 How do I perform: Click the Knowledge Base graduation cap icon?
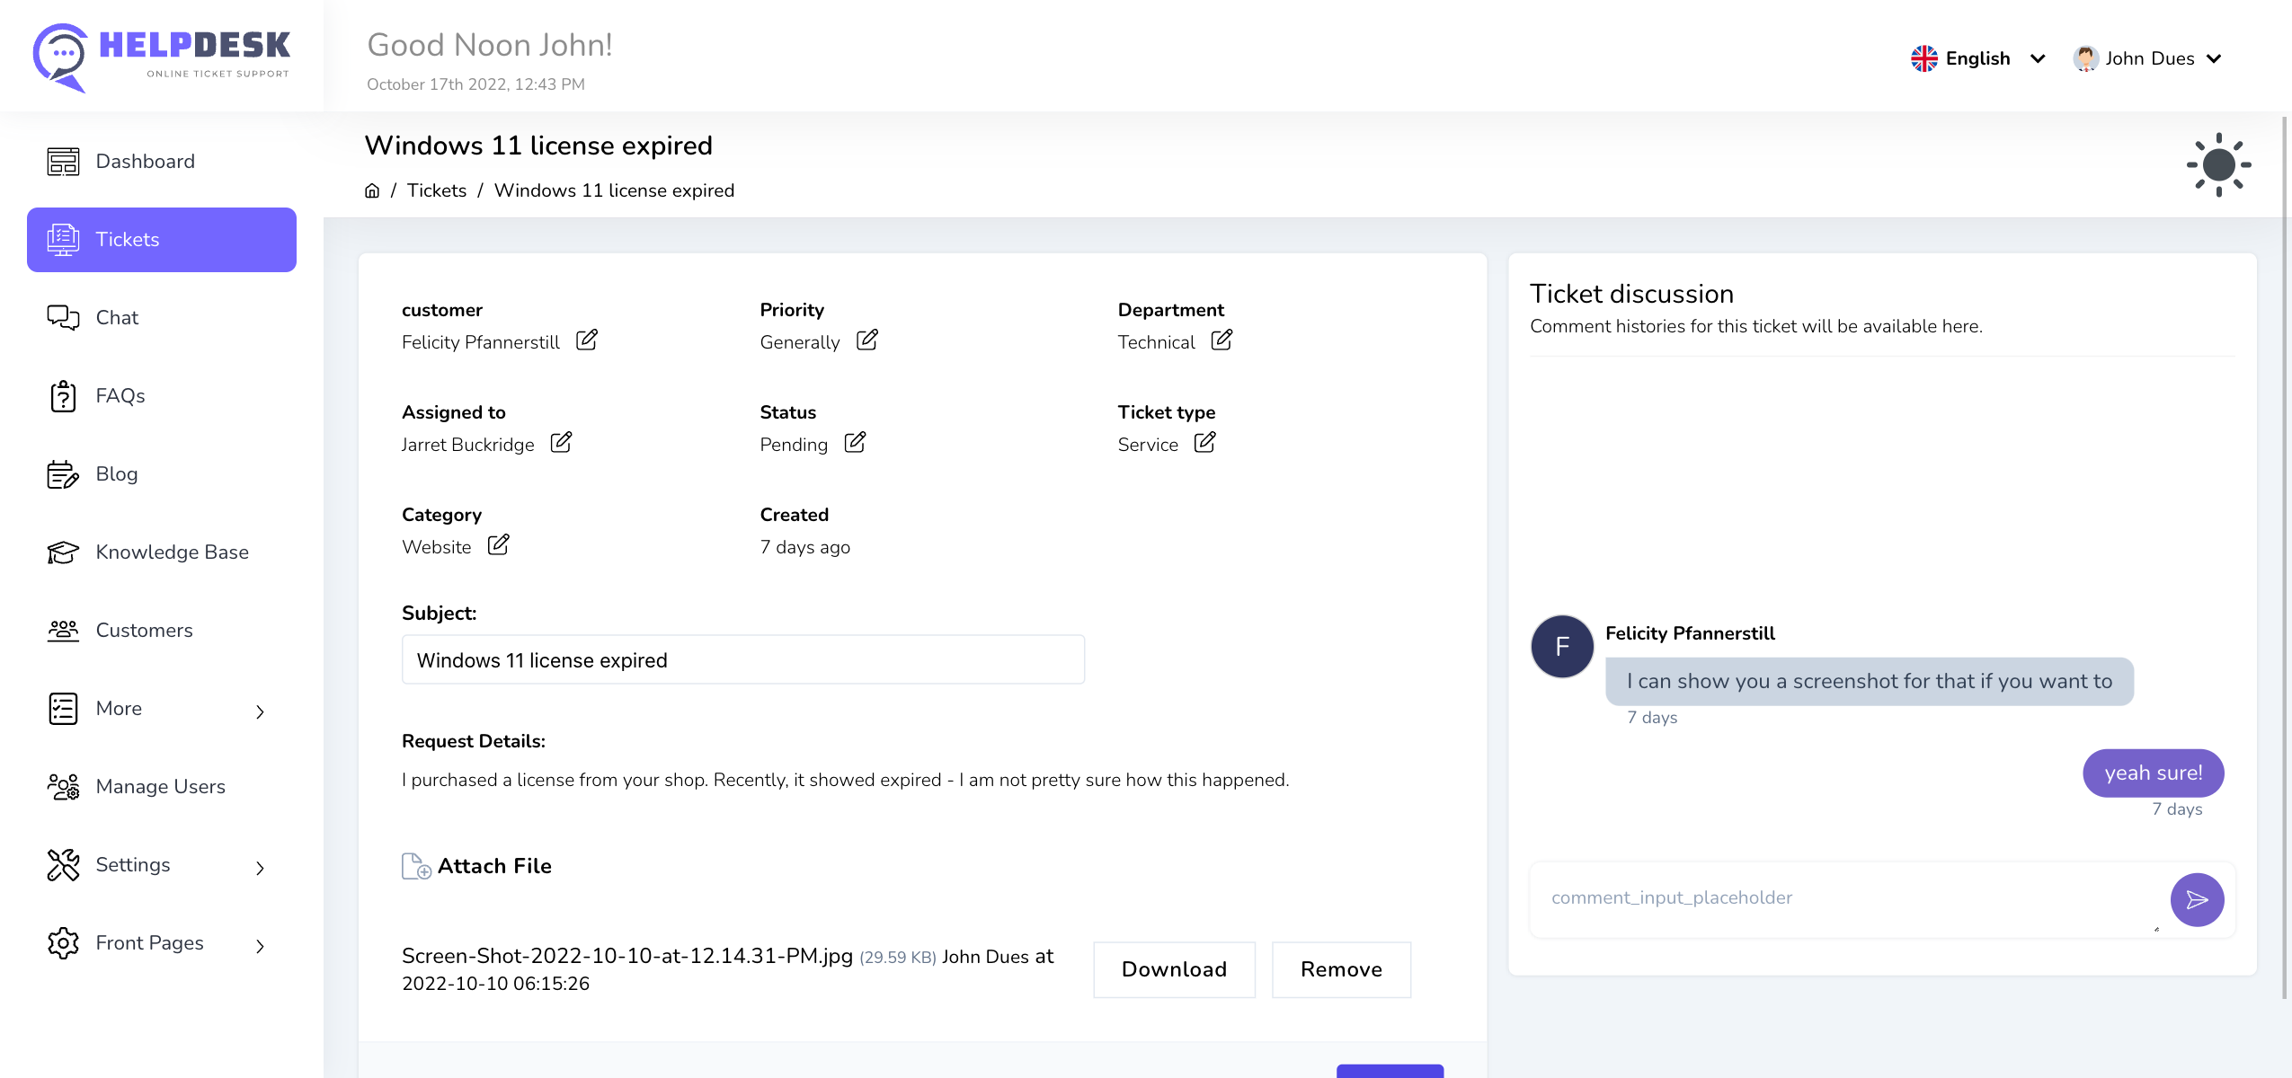pyautogui.click(x=63, y=552)
